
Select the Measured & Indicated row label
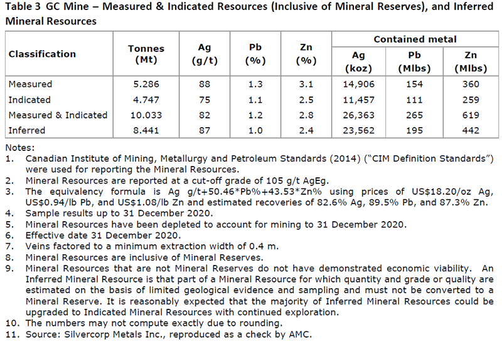(58, 115)
